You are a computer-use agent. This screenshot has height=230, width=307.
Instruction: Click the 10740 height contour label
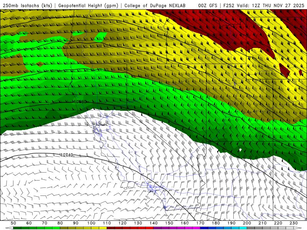click(67, 155)
